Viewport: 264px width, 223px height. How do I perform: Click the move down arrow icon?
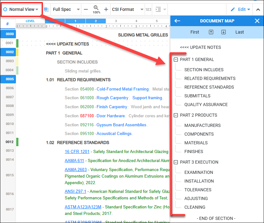pos(223,32)
